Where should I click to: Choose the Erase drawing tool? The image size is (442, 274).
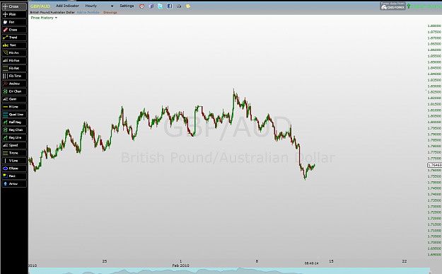pyautogui.click(x=14, y=30)
